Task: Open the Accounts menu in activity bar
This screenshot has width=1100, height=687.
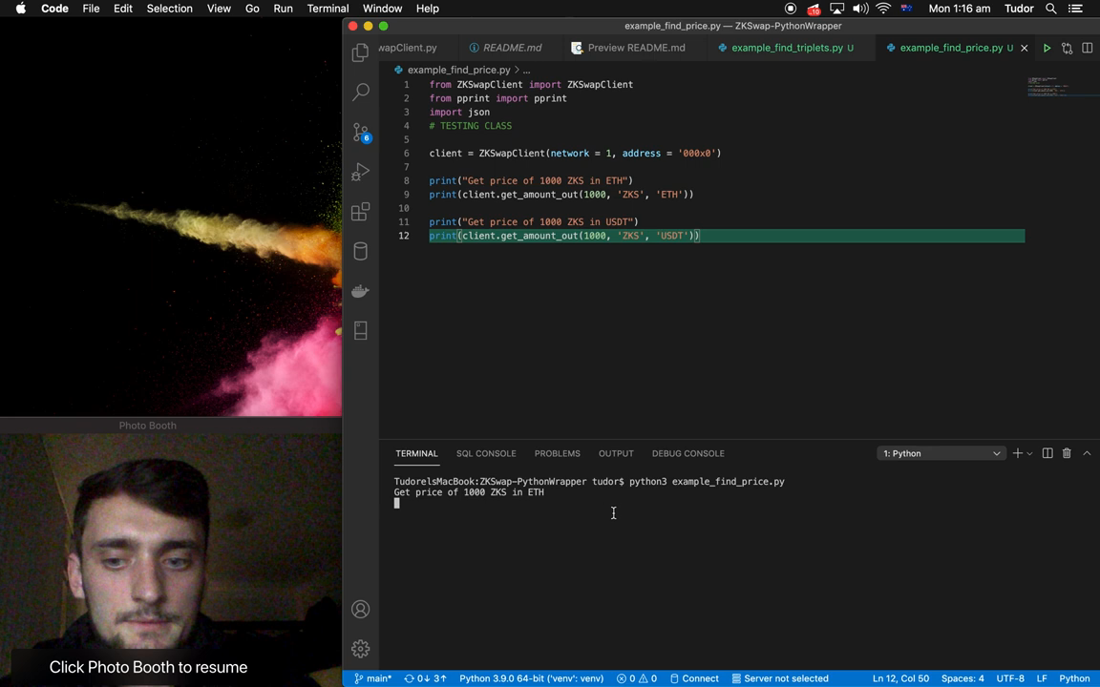Action: point(361,609)
